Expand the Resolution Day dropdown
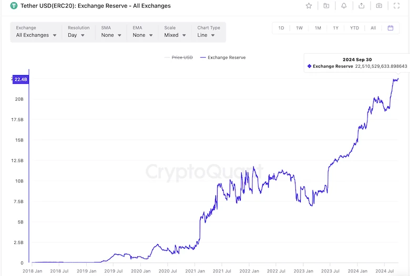 [x=77, y=35]
